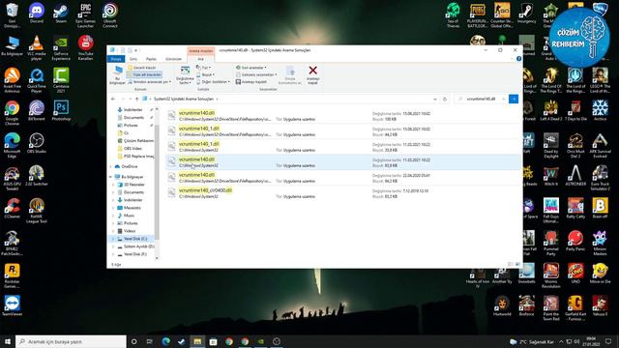Collapse the 'Bu bilgisayar' tree node
The width and height of the screenshot is (619, 348).
[111, 177]
